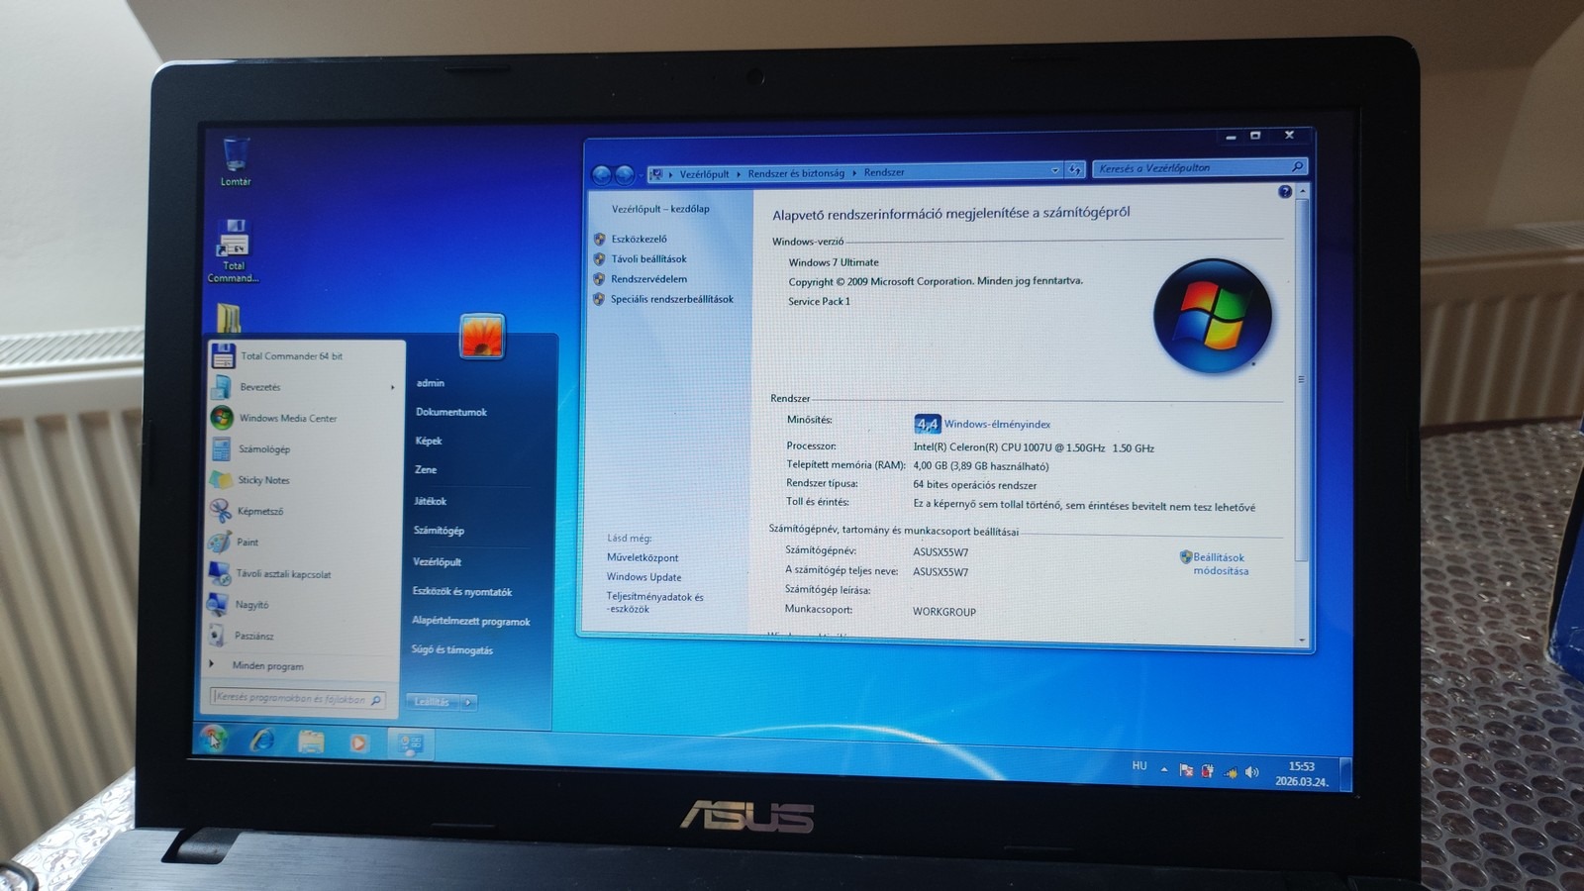Open Műveletközpont link under Lásd még
This screenshot has width=1584, height=891.
[x=643, y=557]
